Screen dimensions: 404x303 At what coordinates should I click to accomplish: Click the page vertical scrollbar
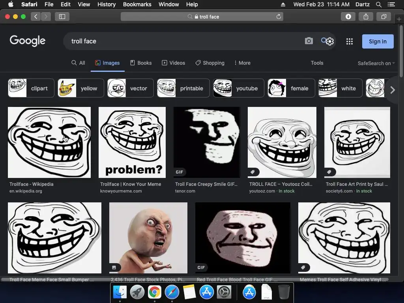click(x=401, y=51)
